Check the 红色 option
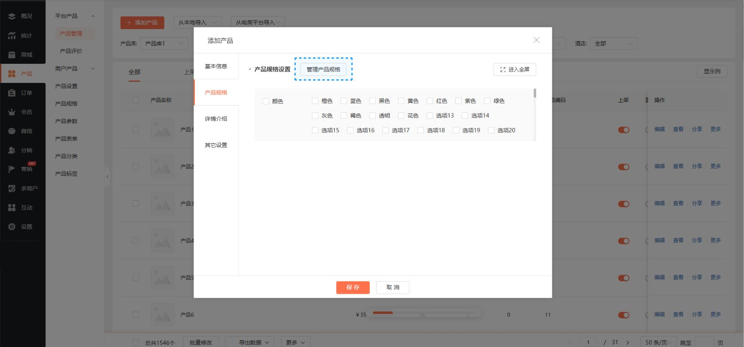 (x=430, y=101)
